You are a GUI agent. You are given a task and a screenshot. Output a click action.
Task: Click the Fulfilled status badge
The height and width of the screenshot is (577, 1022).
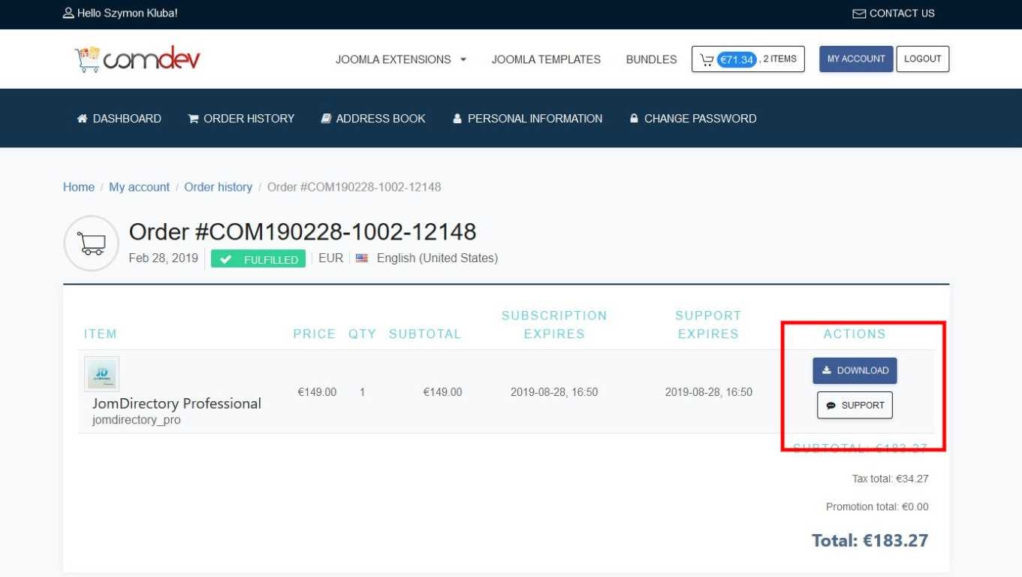pyautogui.click(x=258, y=259)
